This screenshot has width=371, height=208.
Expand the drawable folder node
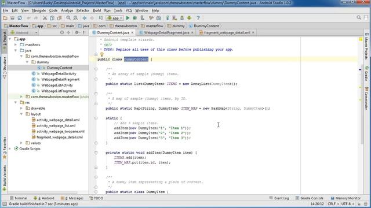point(21,108)
